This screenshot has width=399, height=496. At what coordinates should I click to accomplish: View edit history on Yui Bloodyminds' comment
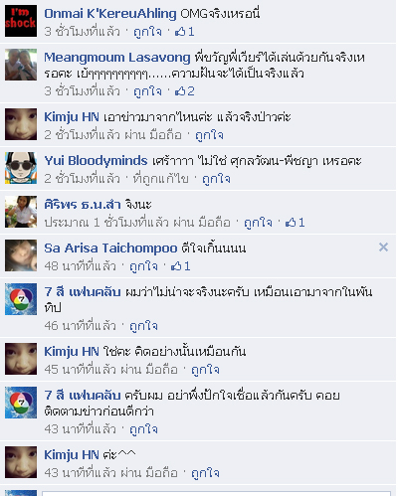(x=160, y=179)
